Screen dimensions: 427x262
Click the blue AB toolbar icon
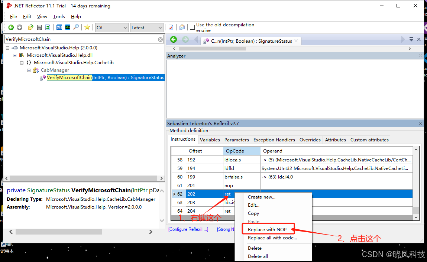(x=59, y=27)
